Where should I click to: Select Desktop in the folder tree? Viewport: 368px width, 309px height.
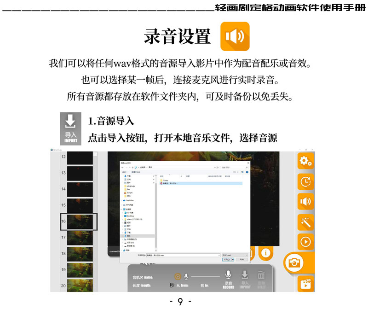[x=130, y=216]
